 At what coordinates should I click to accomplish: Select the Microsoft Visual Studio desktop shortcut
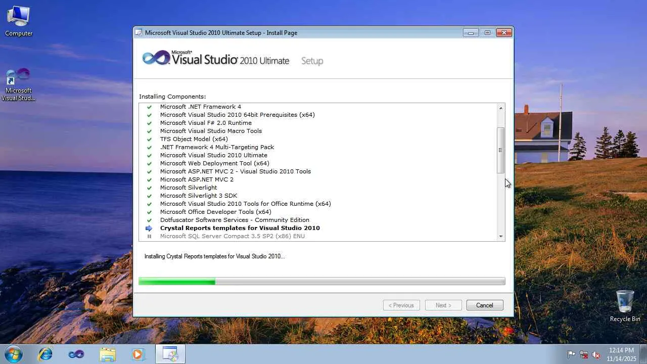pos(19,85)
